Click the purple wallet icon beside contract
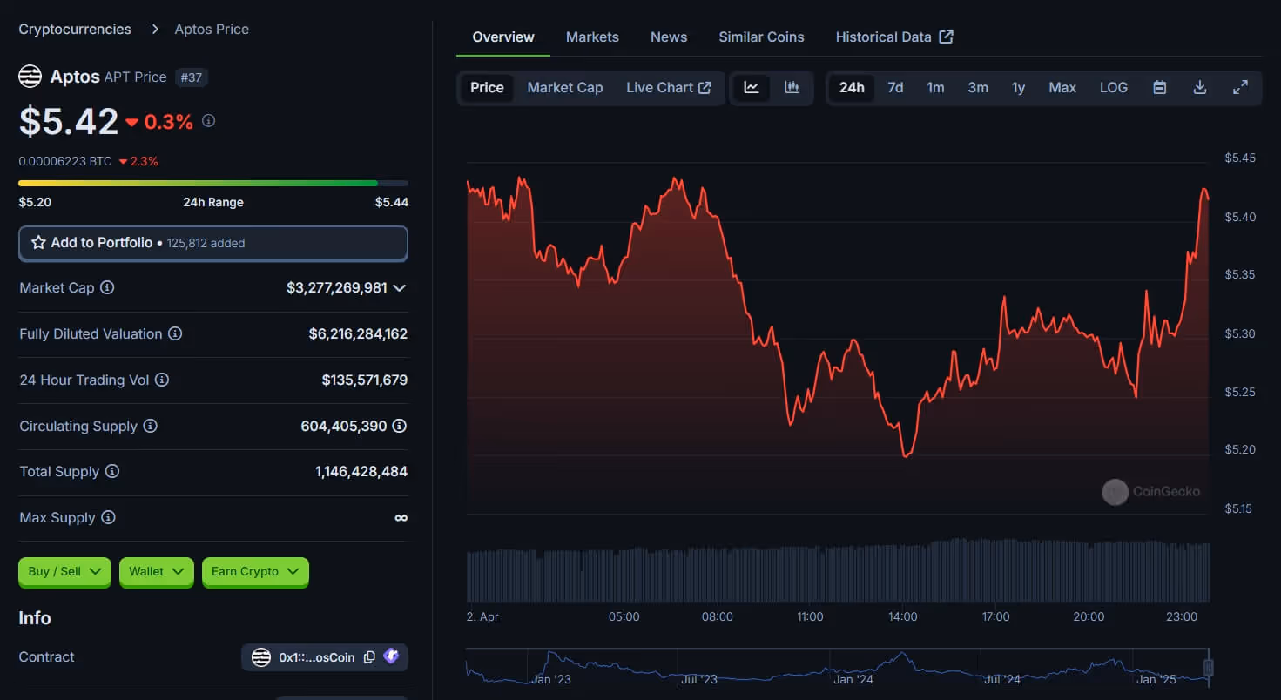The width and height of the screenshot is (1281, 700). (391, 656)
